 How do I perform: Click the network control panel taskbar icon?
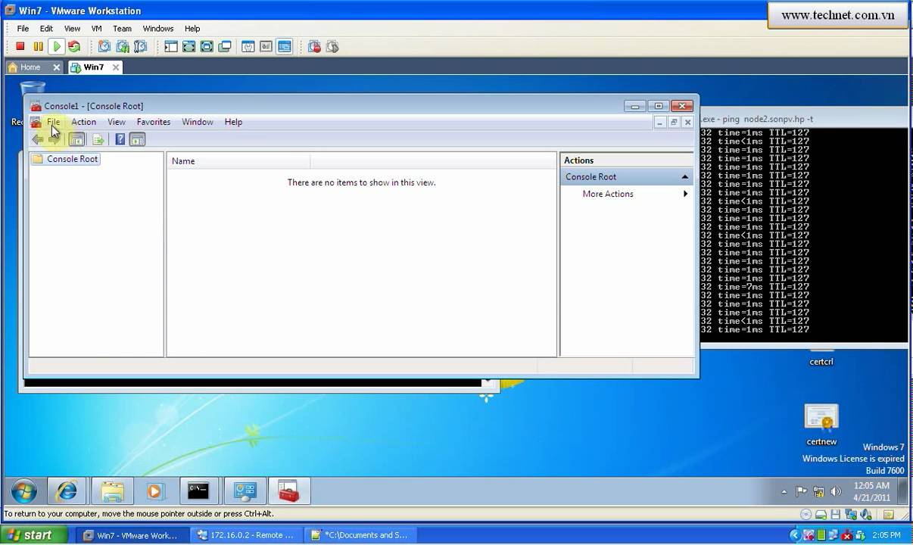click(245, 491)
